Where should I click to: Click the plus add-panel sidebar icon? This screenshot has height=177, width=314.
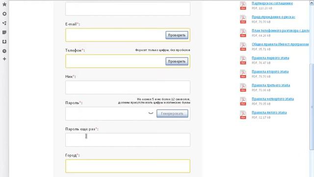(x=4, y=59)
